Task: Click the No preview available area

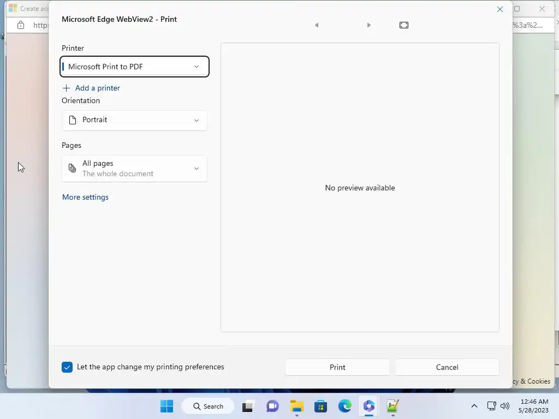Action: (x=360, y=188)
